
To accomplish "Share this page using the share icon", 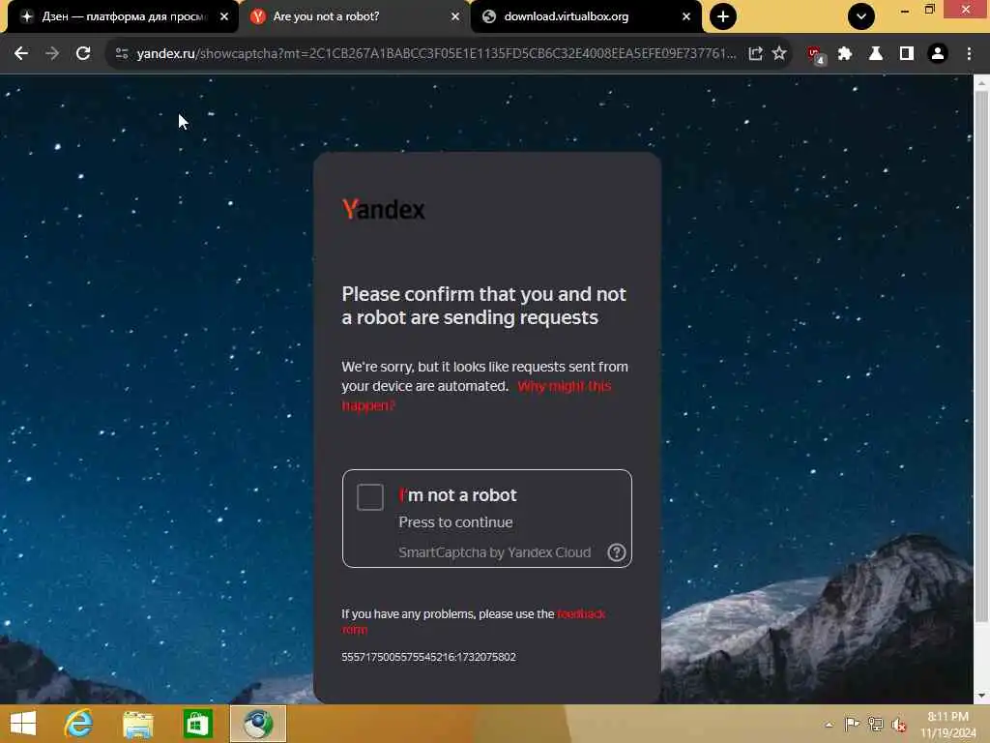I will [756, 54].
